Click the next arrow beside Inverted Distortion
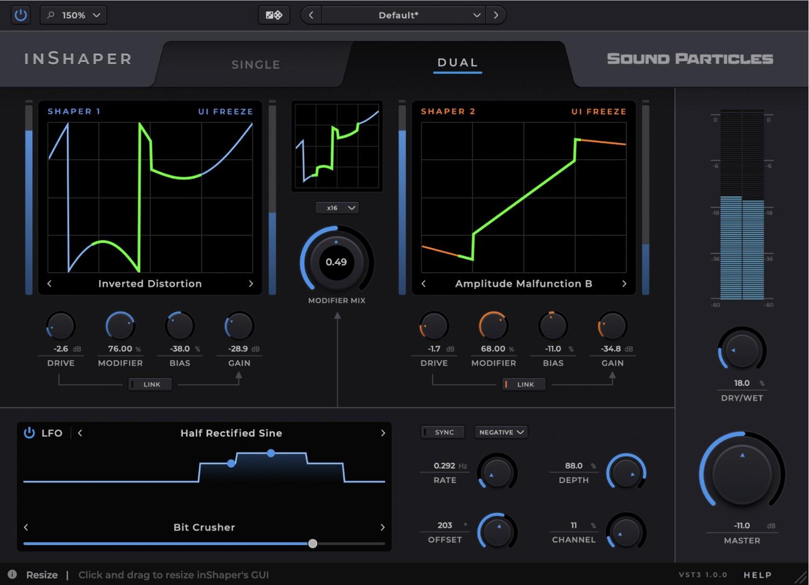Viewport: 809px width, 585px height. tap(250, 283)
